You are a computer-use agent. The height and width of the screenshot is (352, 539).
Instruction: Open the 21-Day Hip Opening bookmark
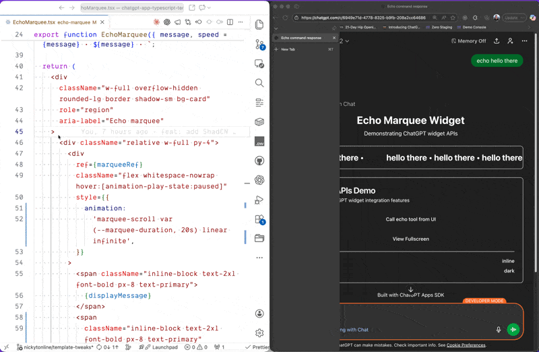(x=358, y=27)
